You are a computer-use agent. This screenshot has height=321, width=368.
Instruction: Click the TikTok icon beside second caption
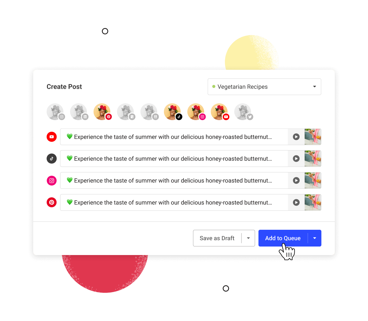click(52, 159)
